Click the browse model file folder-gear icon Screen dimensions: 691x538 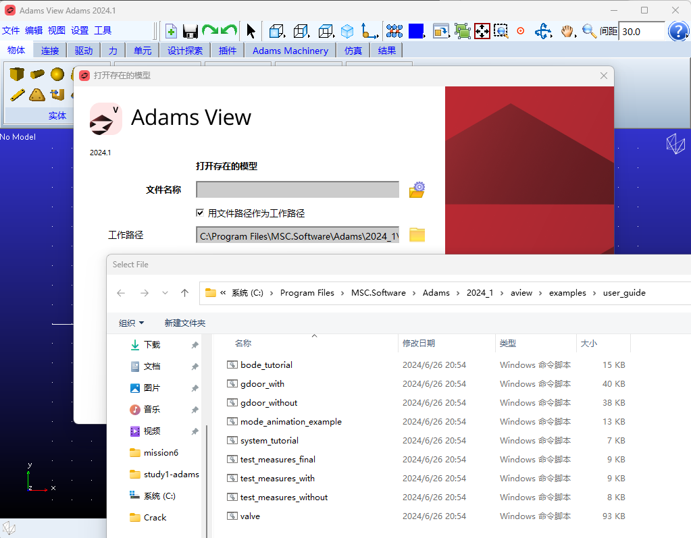[x=417, y=190]
